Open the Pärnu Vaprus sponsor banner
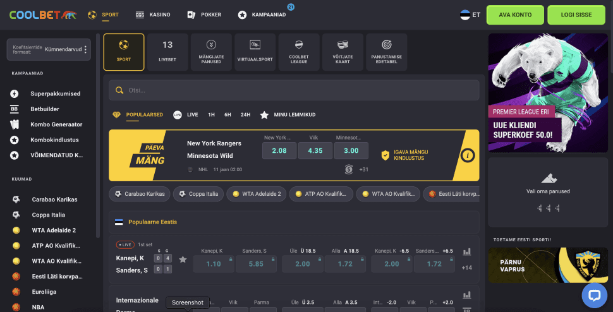This screenshot has height=312, width=613. (548, 265)
